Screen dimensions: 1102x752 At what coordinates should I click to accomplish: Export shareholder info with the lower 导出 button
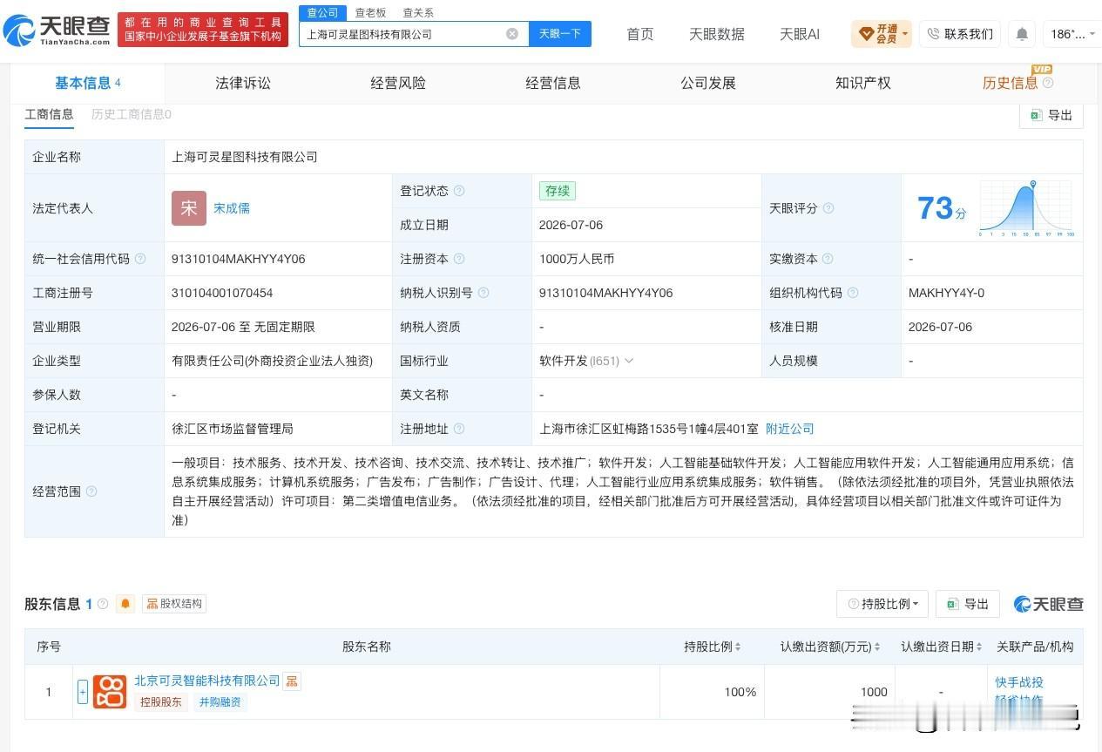click(x=968, y=604)
